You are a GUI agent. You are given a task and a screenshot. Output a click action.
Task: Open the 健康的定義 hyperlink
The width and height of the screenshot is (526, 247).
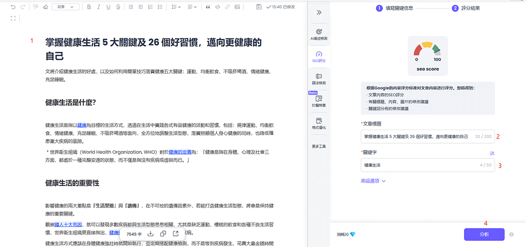tap(180, 151)
